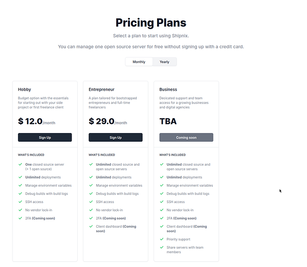Click checkmark beside Hobby 2FA feature
Viewport: 307px width, 267px height.
pos(20,218)
